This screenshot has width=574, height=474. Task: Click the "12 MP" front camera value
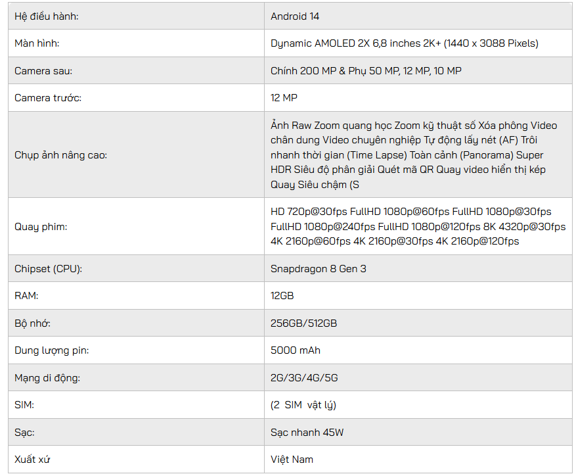[x=284, y=98]
